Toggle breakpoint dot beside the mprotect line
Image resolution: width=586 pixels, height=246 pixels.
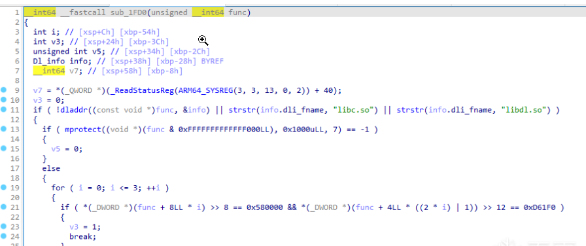tap(4, 129)
